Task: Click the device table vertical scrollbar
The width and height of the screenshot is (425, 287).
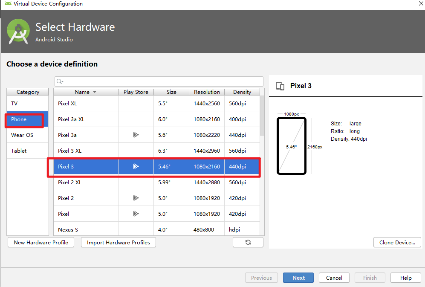Action: click(262, 115)
